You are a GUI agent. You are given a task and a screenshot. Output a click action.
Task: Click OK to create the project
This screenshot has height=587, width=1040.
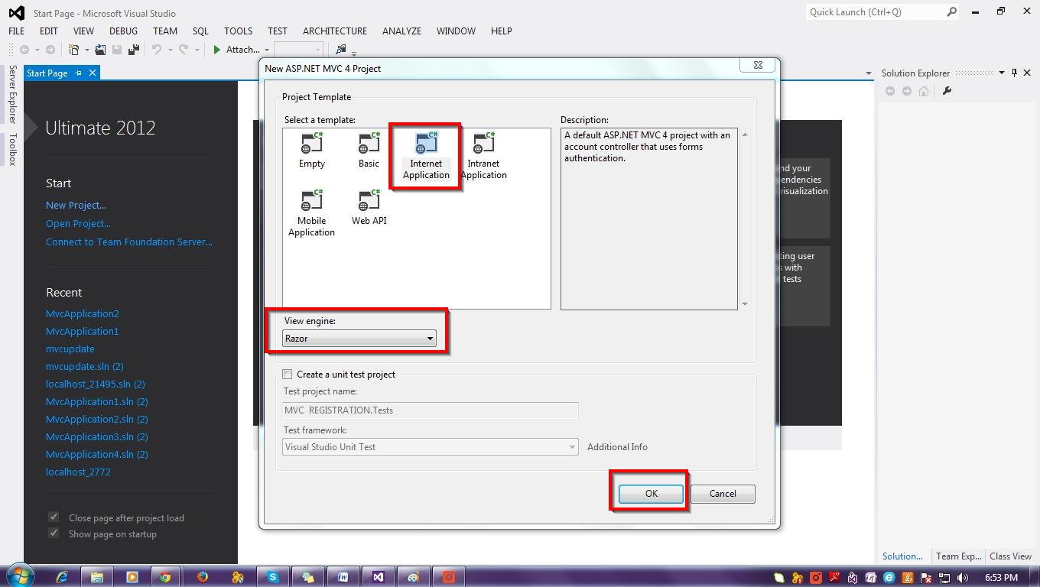tap(649, 493)
